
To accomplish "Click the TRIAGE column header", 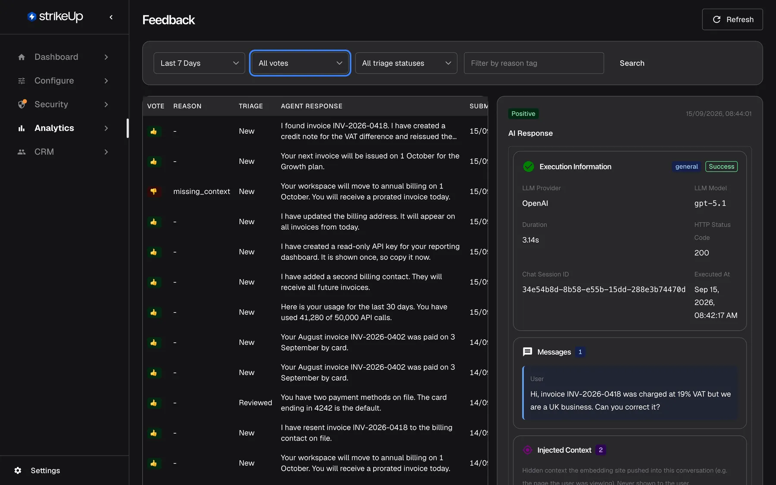I will pos(251,106).
